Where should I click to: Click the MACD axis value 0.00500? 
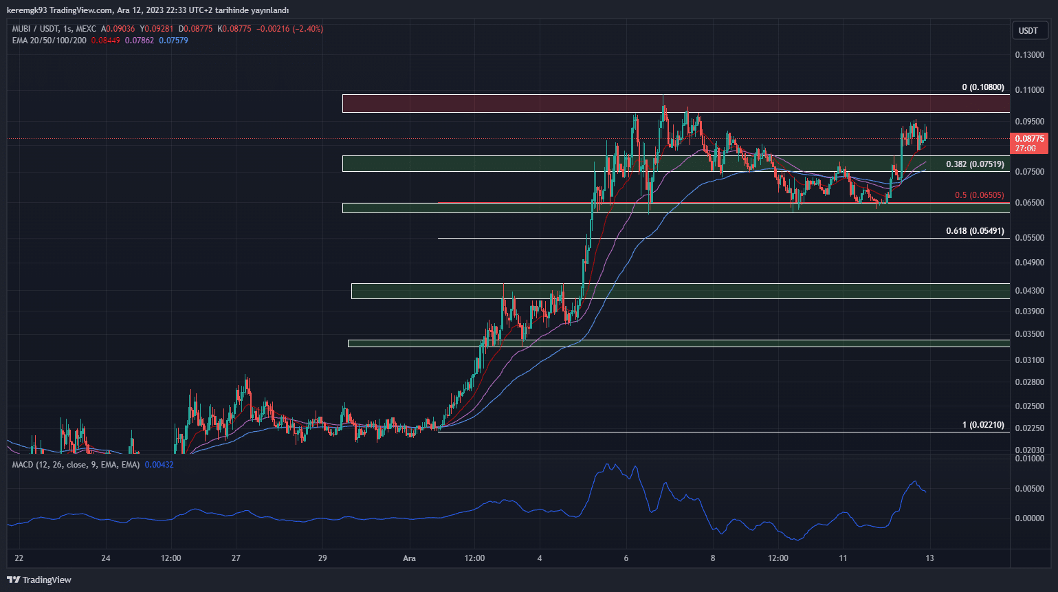pos(1029,489)
